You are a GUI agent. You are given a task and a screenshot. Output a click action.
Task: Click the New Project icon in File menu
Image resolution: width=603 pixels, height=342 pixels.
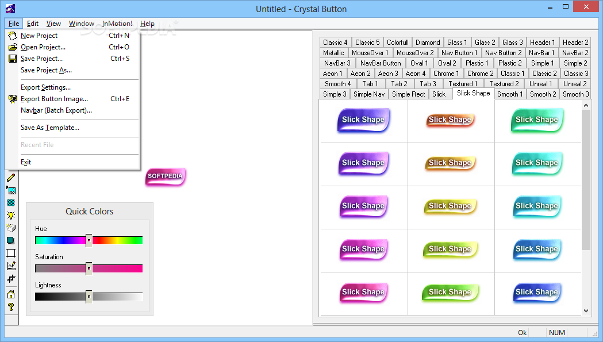(13, 36)
